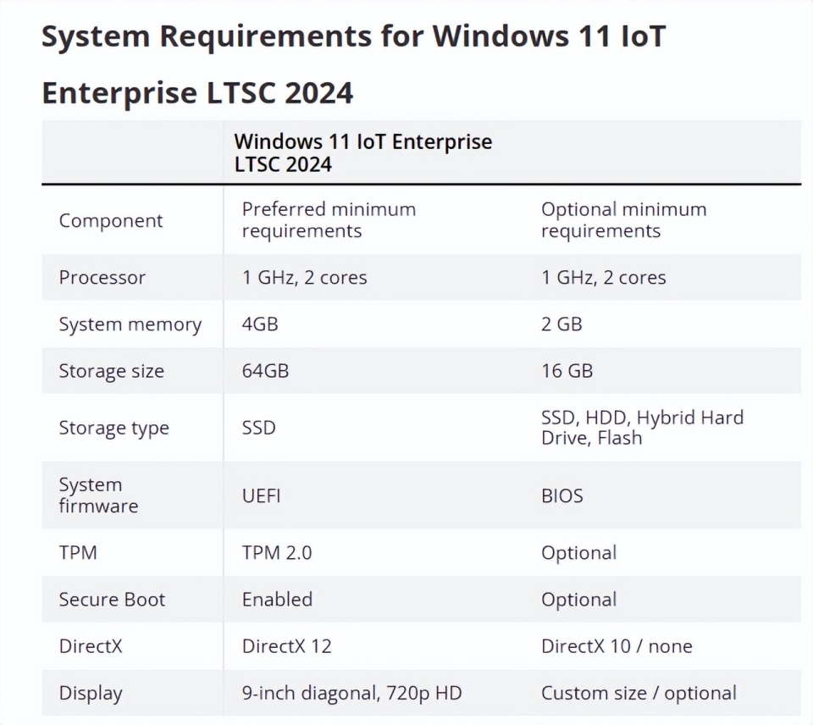
Task: Click the main title 'System Requirements for Windows 11 IoT'
Action: [351, 36]
